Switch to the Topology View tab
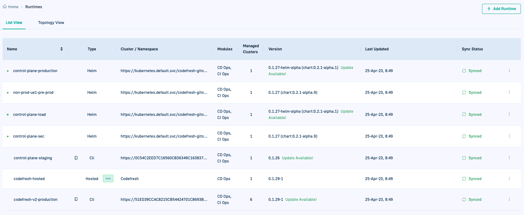The image size is (524, 215). (51, 23)
